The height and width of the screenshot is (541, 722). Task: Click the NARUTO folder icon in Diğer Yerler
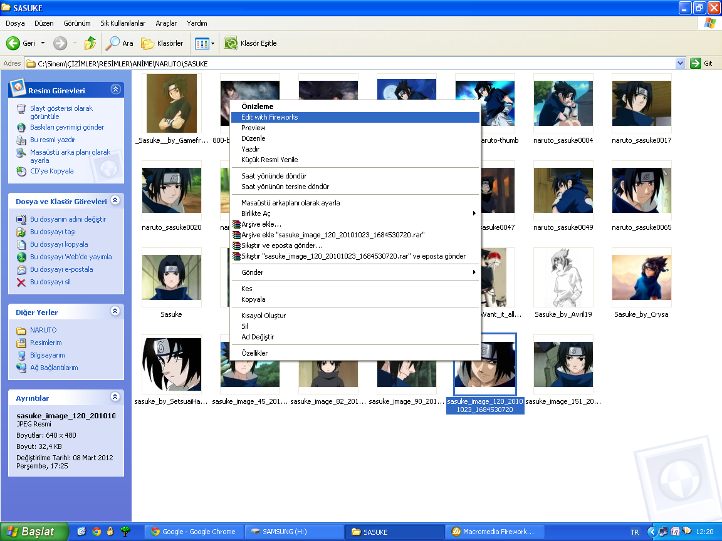click(x=21, y=331)
